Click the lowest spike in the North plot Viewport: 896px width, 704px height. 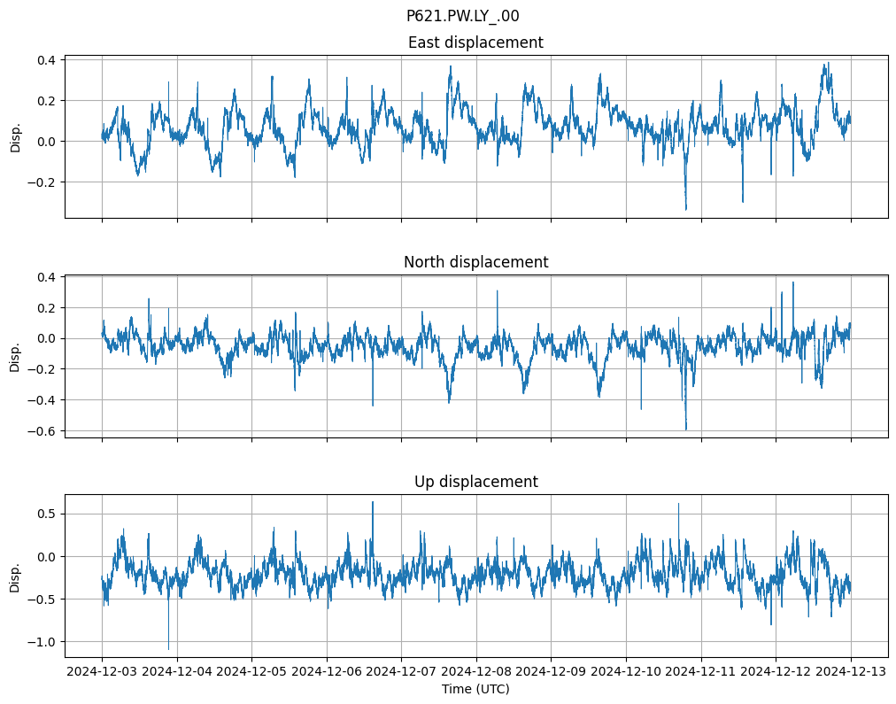pyautogui.click(x=686, y=429)
